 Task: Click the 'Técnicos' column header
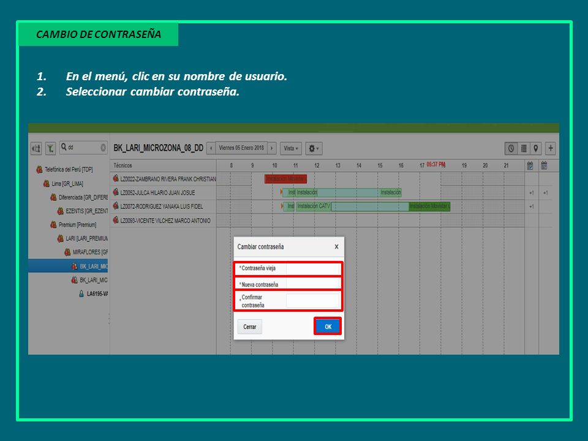(123, 165)
